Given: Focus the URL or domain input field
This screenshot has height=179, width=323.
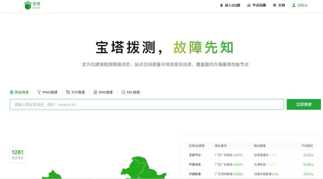Looking at the screenshot, I should pos(147,105).
